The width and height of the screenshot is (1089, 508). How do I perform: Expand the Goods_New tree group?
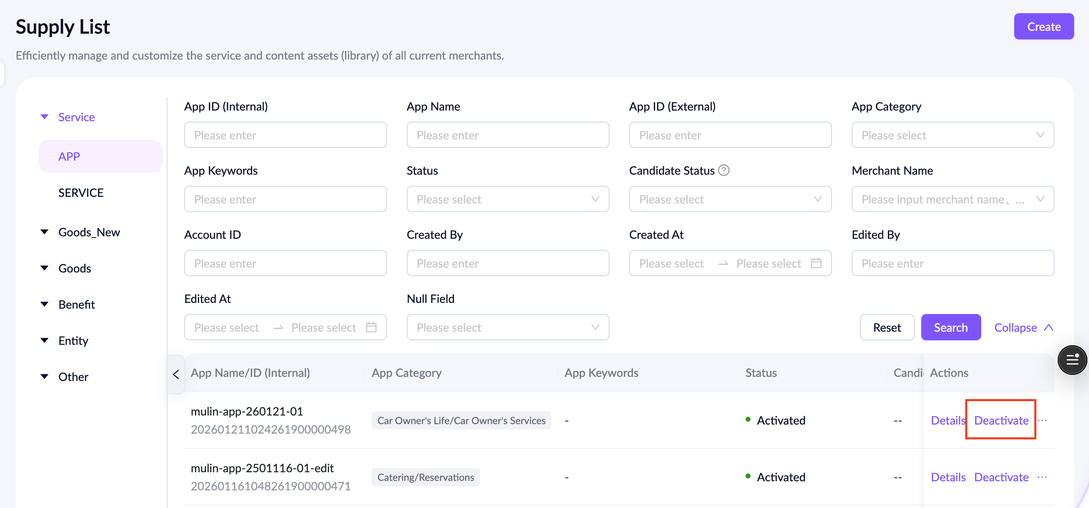44,232
